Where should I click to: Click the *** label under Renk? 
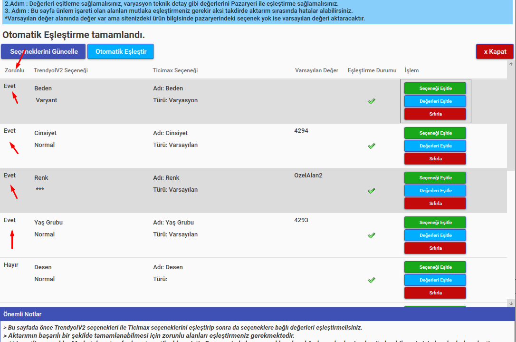point(40,189)
